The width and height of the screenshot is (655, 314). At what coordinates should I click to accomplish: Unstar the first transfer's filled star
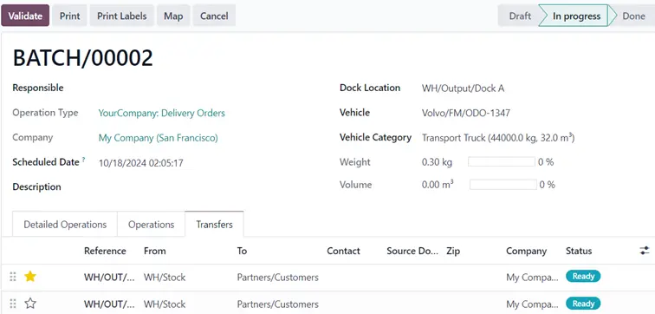coord(30,277)
